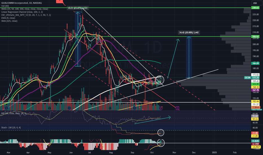The image size is (263, 155).
Task: Click the Dec label on time axis
Action: (x=194, y=152)
